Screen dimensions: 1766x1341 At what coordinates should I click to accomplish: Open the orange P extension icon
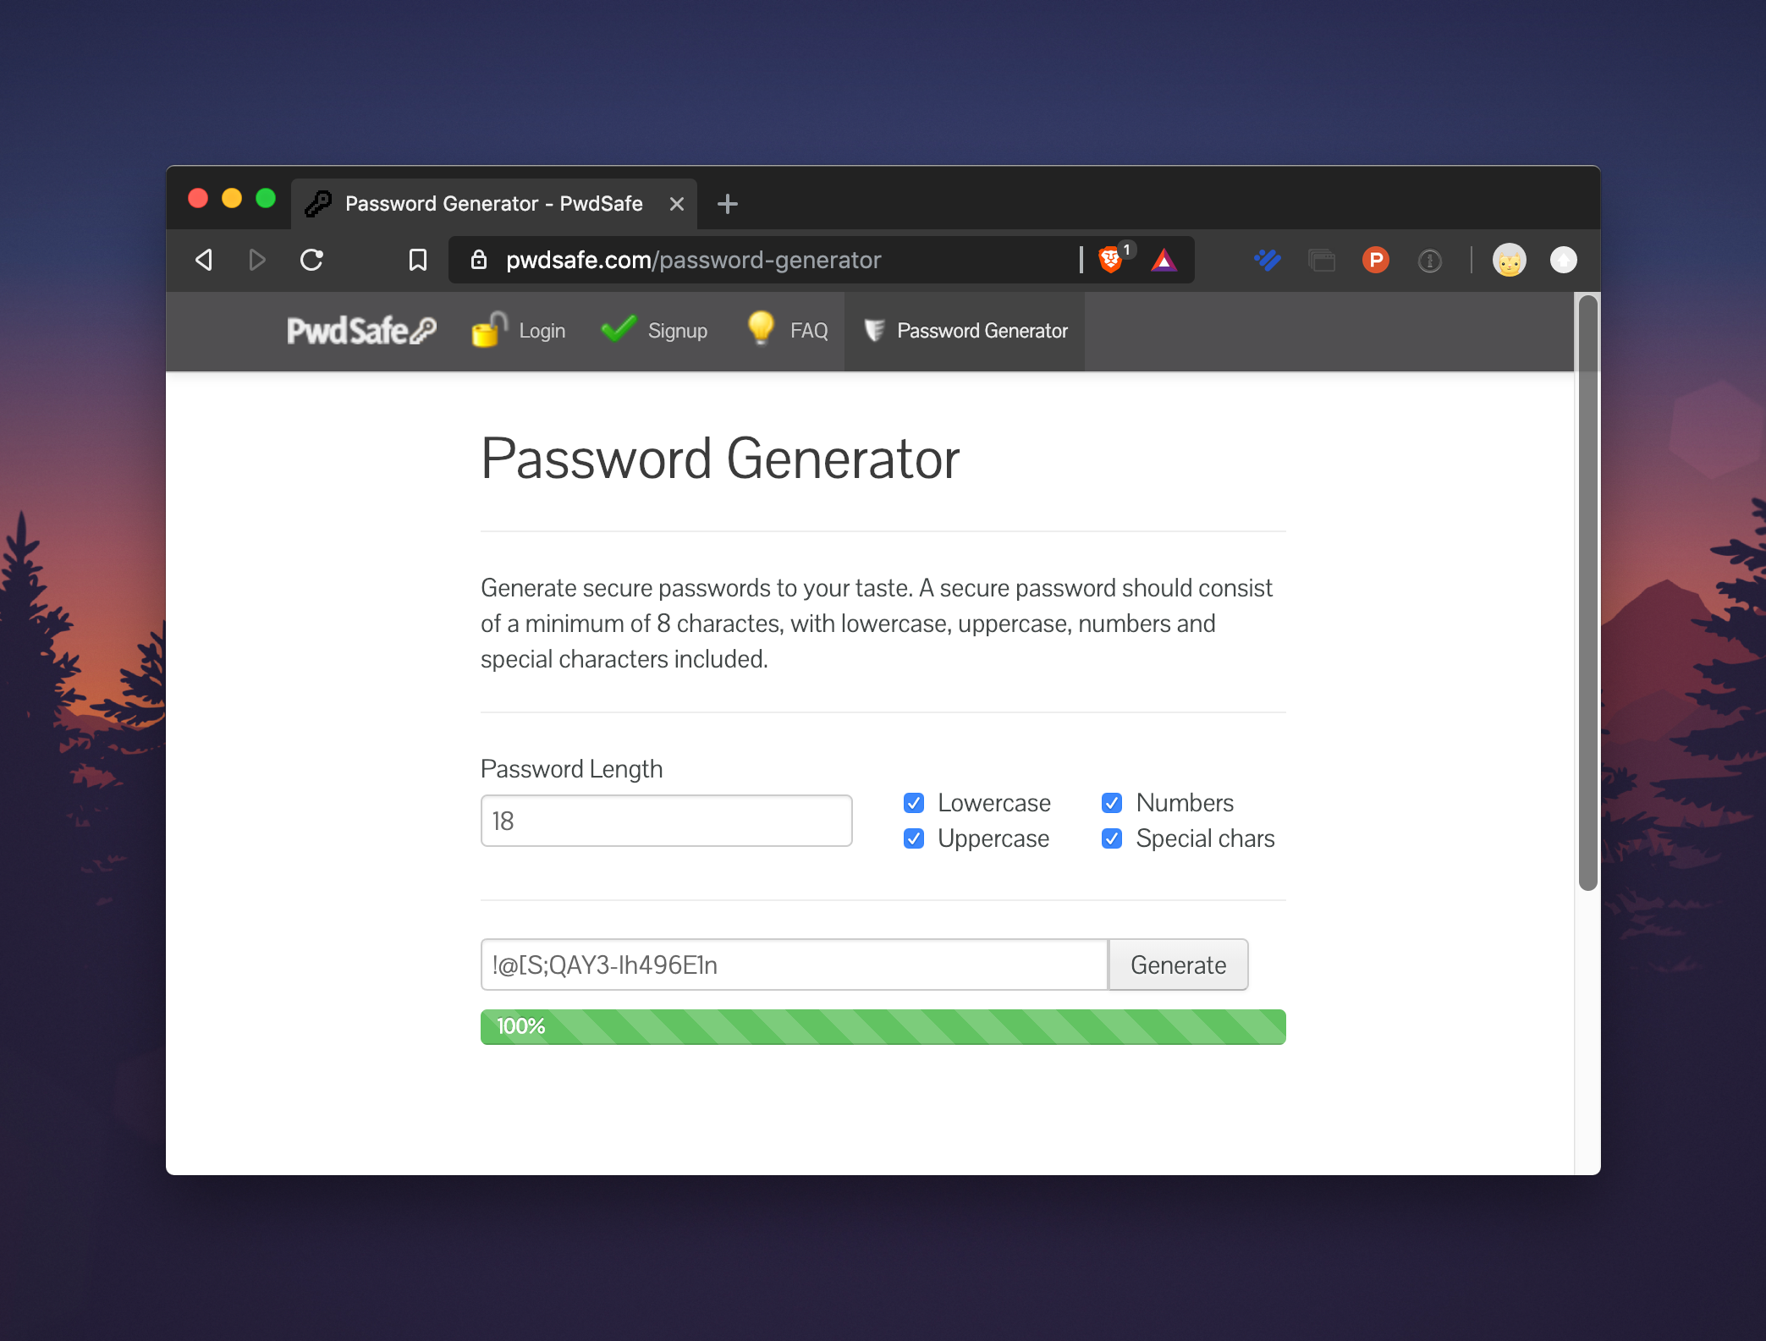pyautogui.click(x=1375, y=260)
